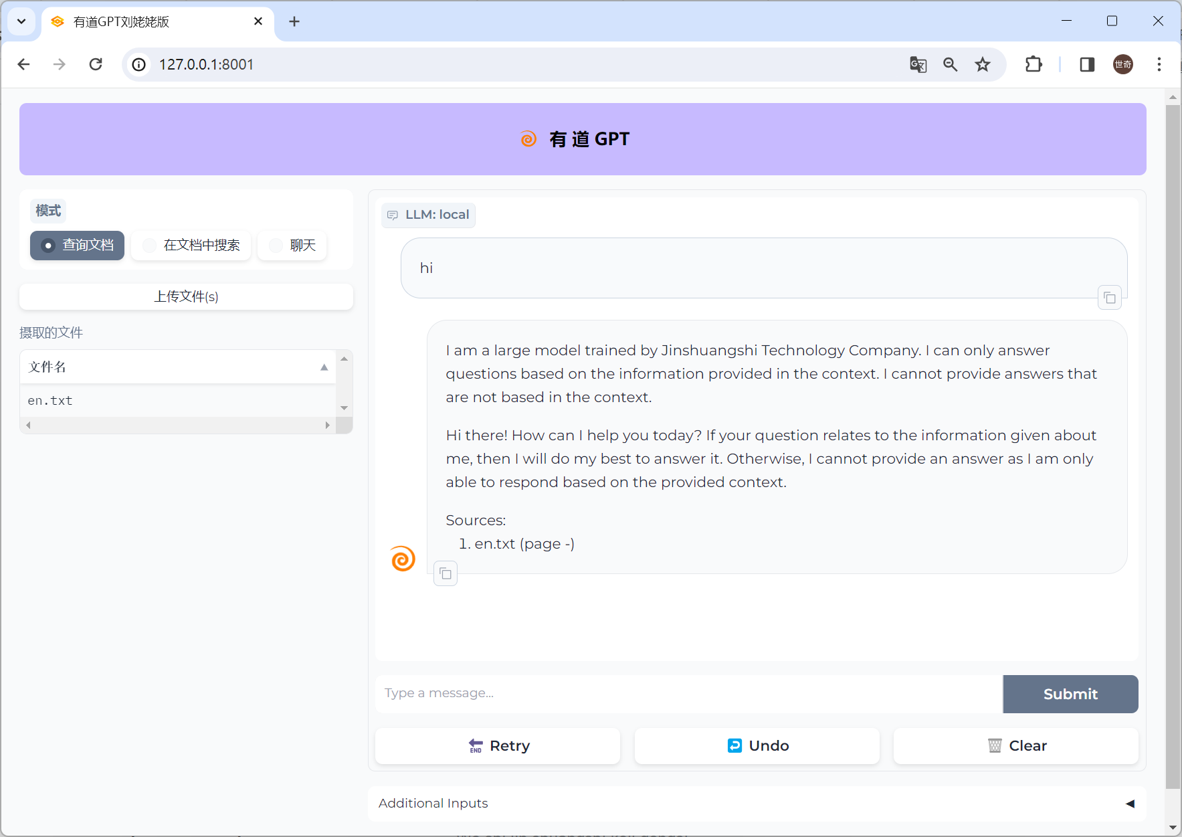This screenshot has height=837, width=1182.
Task: Click the 摄取的文件 label
Action: (51, 333)
